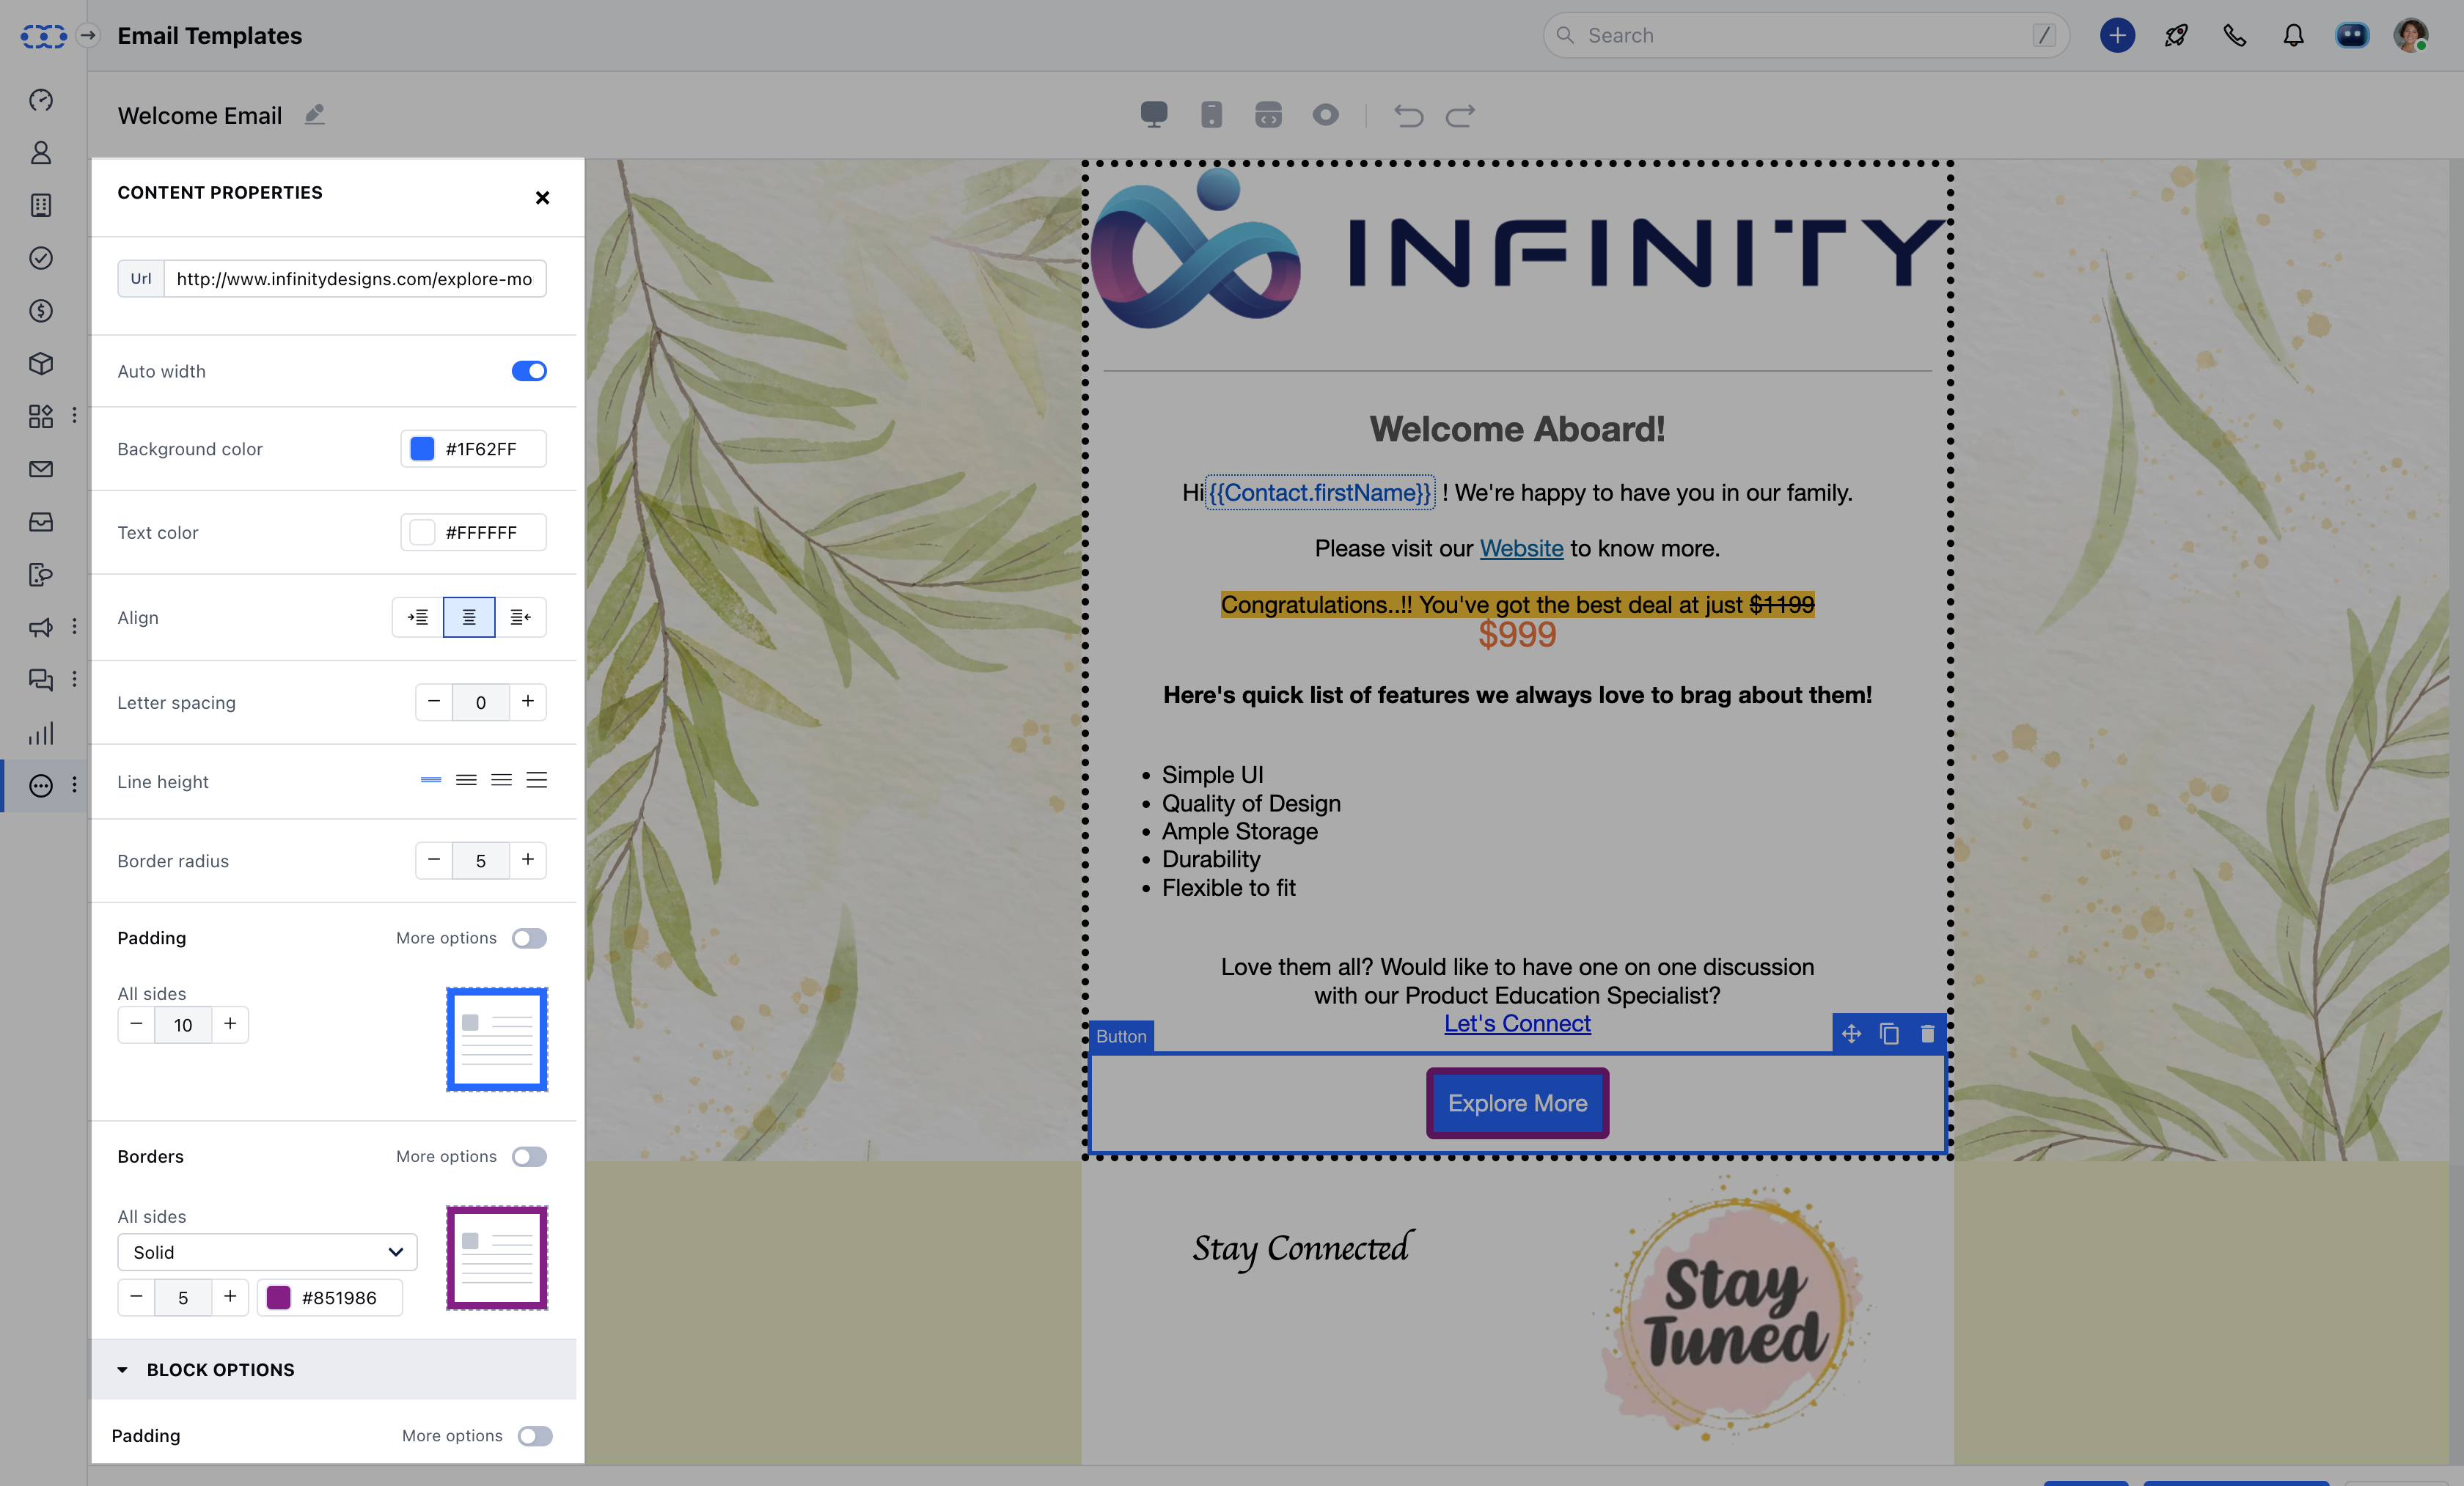Click the Let's Connect link
This screenshot has height=1486, width=2464.
pyautogui.click(x=1517, y=1023)
